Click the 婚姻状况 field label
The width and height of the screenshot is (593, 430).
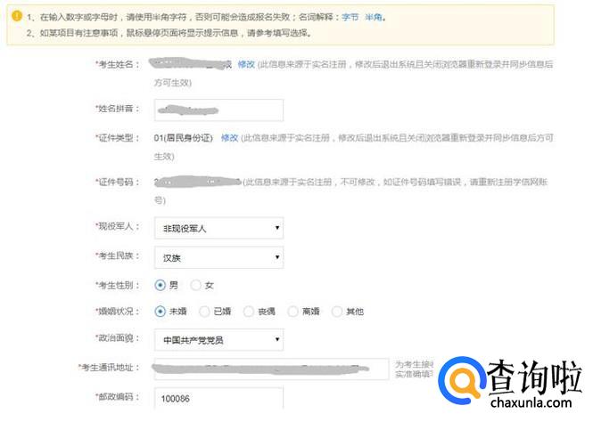[x=117, y=312]
